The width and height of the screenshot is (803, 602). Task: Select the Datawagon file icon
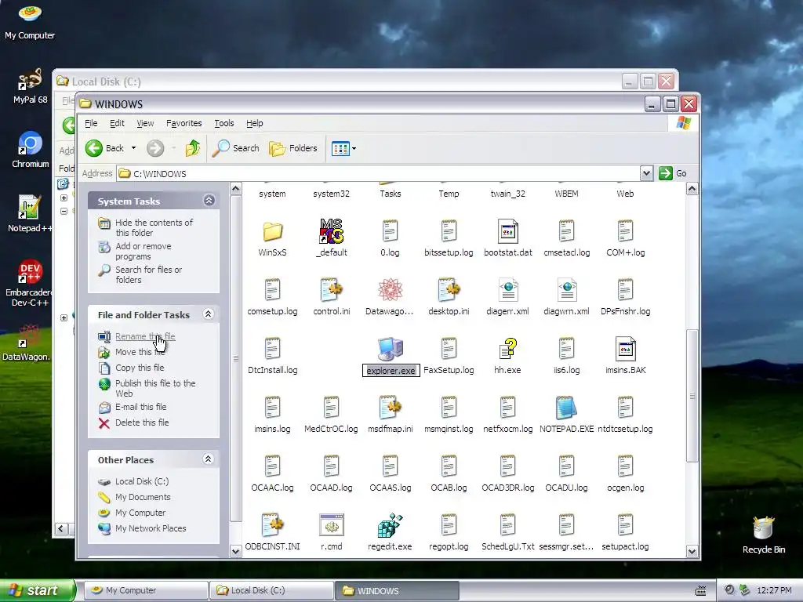(390, 290)
